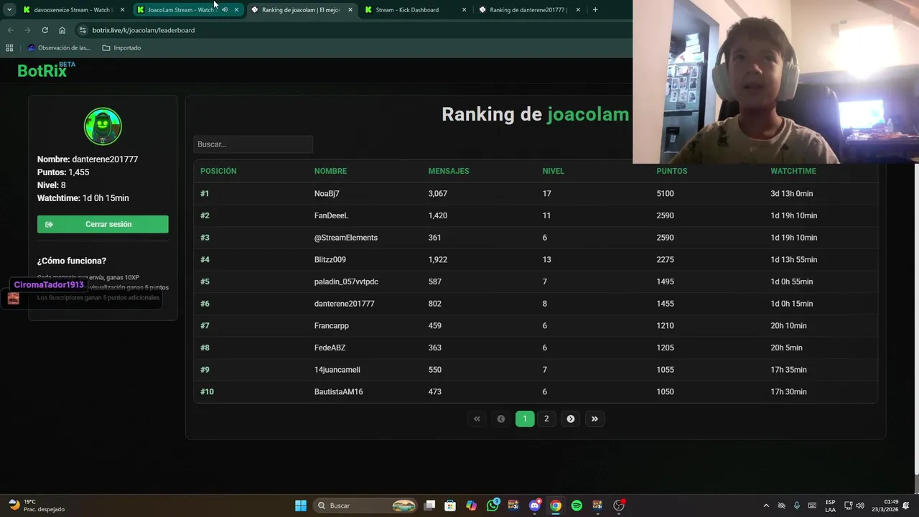This screenshot has width=919, height=517.
Task: Open Spotify from the taskbar
Action: pyautogui.click(x=577, y=506)
